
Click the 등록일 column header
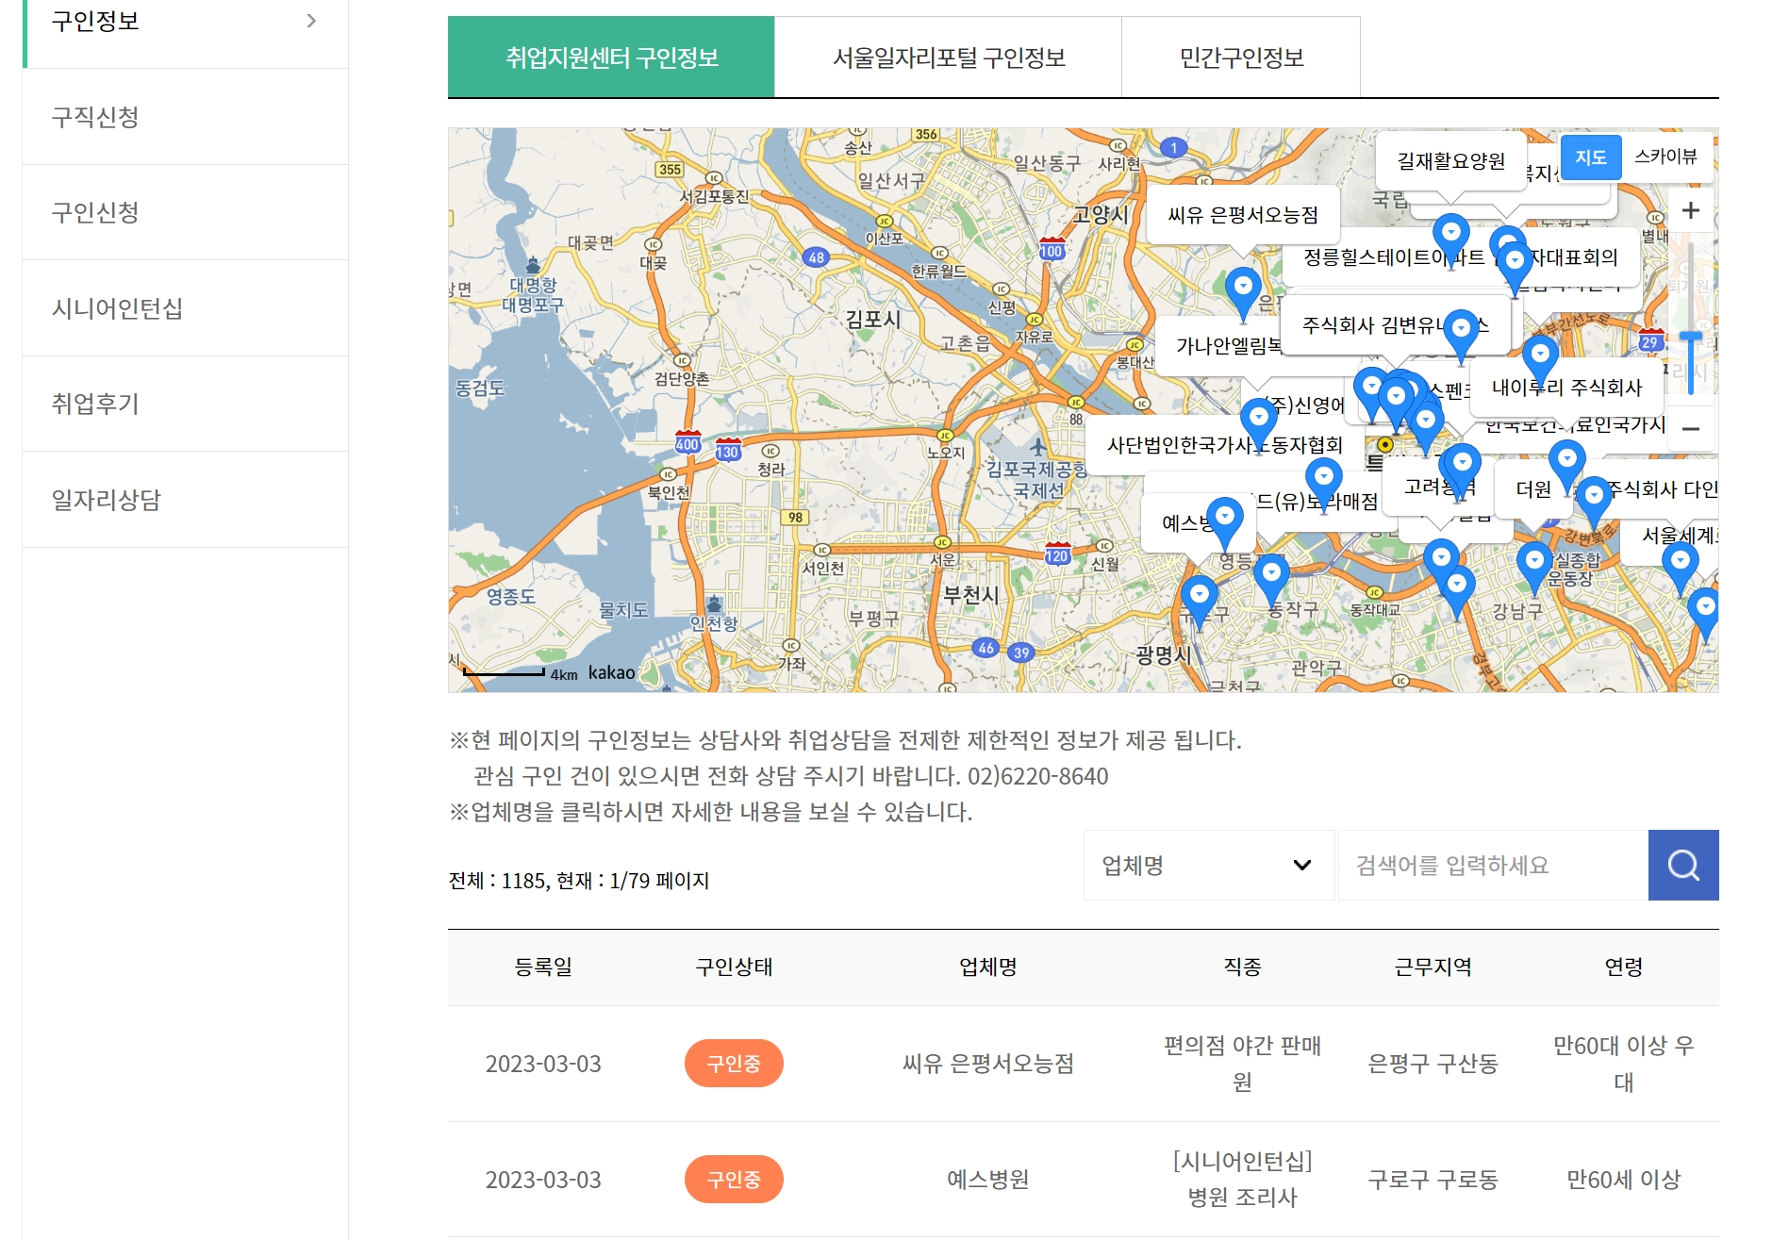[543, 967]
